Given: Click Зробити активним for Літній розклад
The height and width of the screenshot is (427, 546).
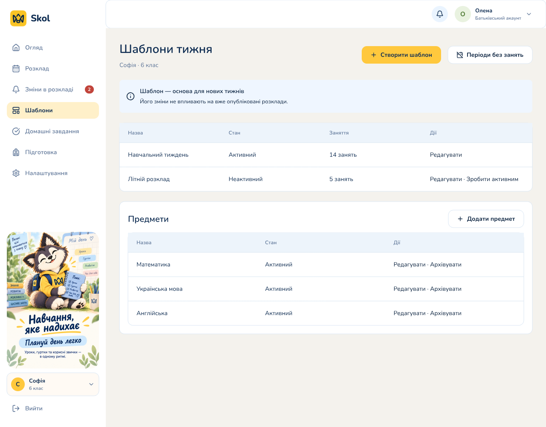Looking at the screenshot, I should (492, 179).
